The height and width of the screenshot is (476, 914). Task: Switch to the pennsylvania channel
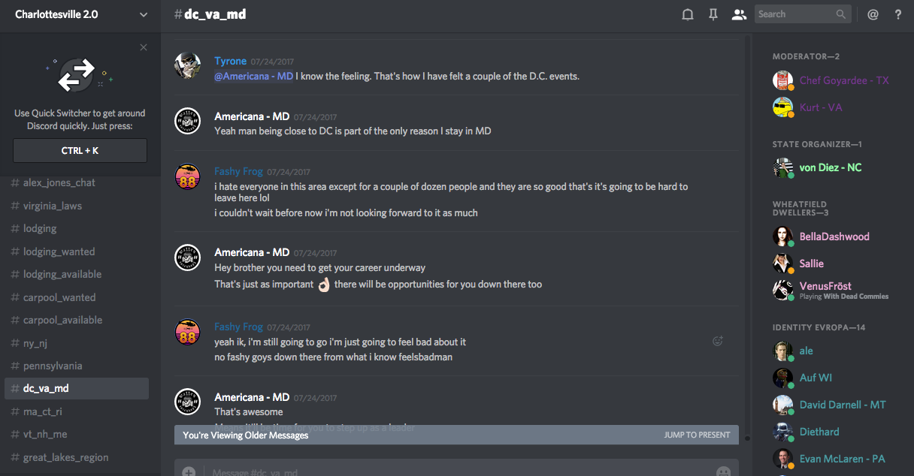(53, 366)
